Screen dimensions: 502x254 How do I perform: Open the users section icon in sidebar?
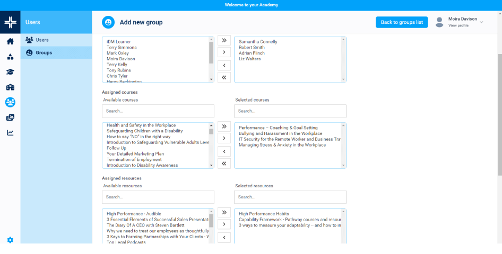pos(10,102)
